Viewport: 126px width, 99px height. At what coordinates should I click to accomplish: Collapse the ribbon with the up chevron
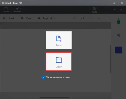point(121,10)
